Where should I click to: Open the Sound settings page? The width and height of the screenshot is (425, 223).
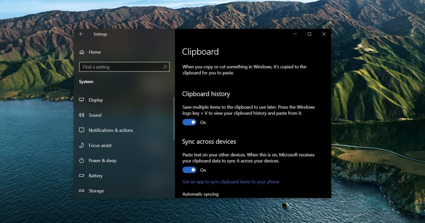(95, 115)
